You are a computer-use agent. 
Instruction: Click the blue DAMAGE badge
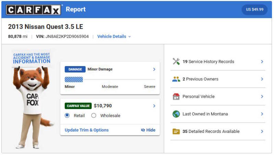pos(75,69)
